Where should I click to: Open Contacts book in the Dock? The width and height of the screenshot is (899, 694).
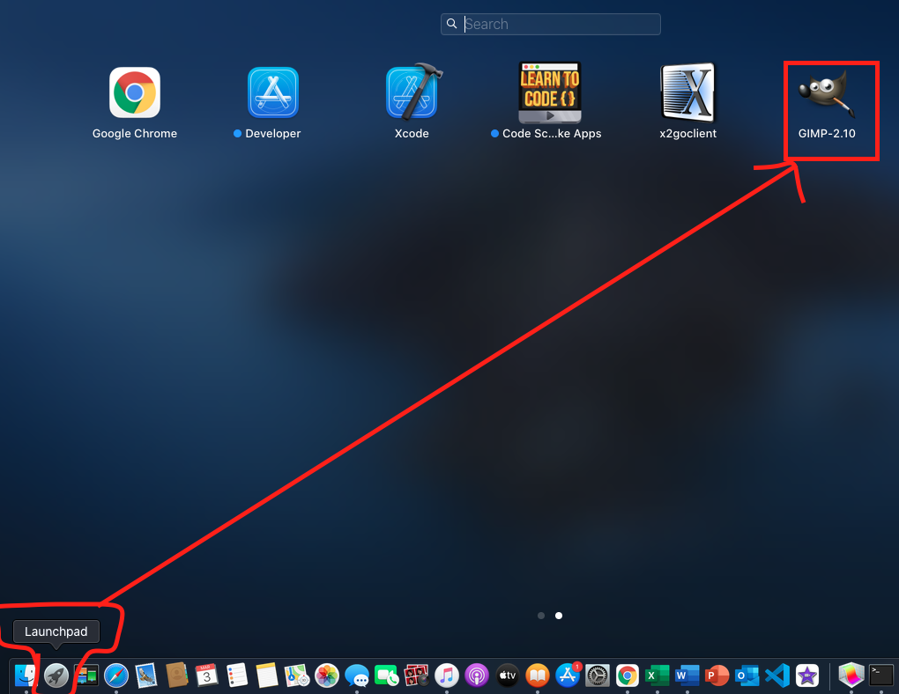tap(176, 676)
